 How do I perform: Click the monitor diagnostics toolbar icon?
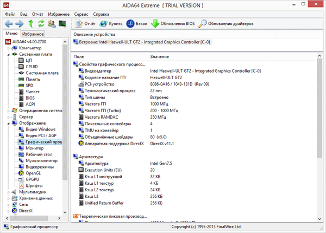62,24
